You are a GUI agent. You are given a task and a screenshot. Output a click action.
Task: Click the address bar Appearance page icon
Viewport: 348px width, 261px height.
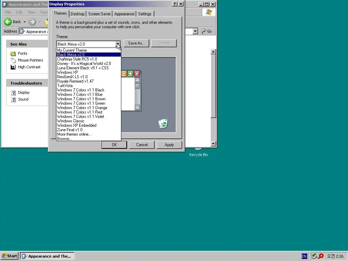pos(22,32)
